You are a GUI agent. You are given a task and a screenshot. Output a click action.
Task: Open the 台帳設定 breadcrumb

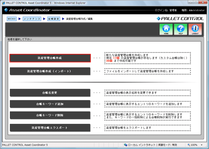(x=54, y=19)
